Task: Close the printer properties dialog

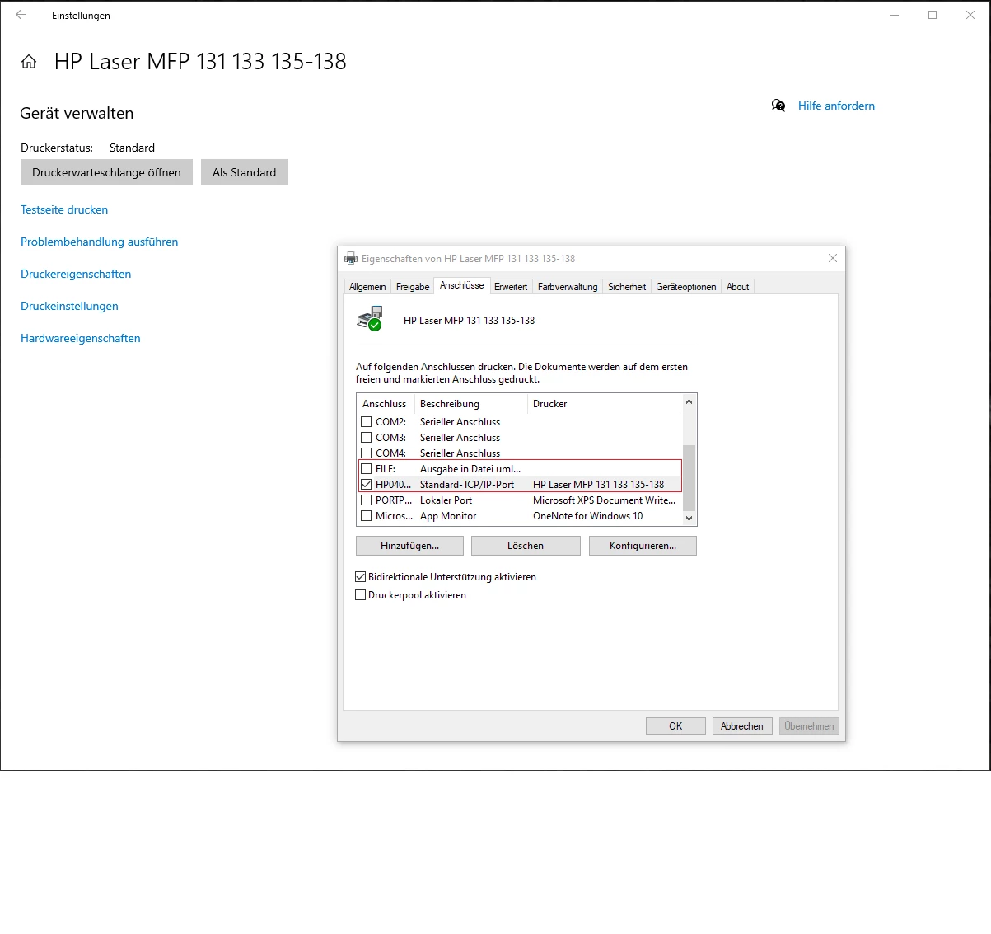Action: [833, 258]
